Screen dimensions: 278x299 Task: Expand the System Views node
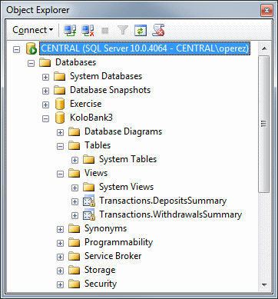click(74, 188)
